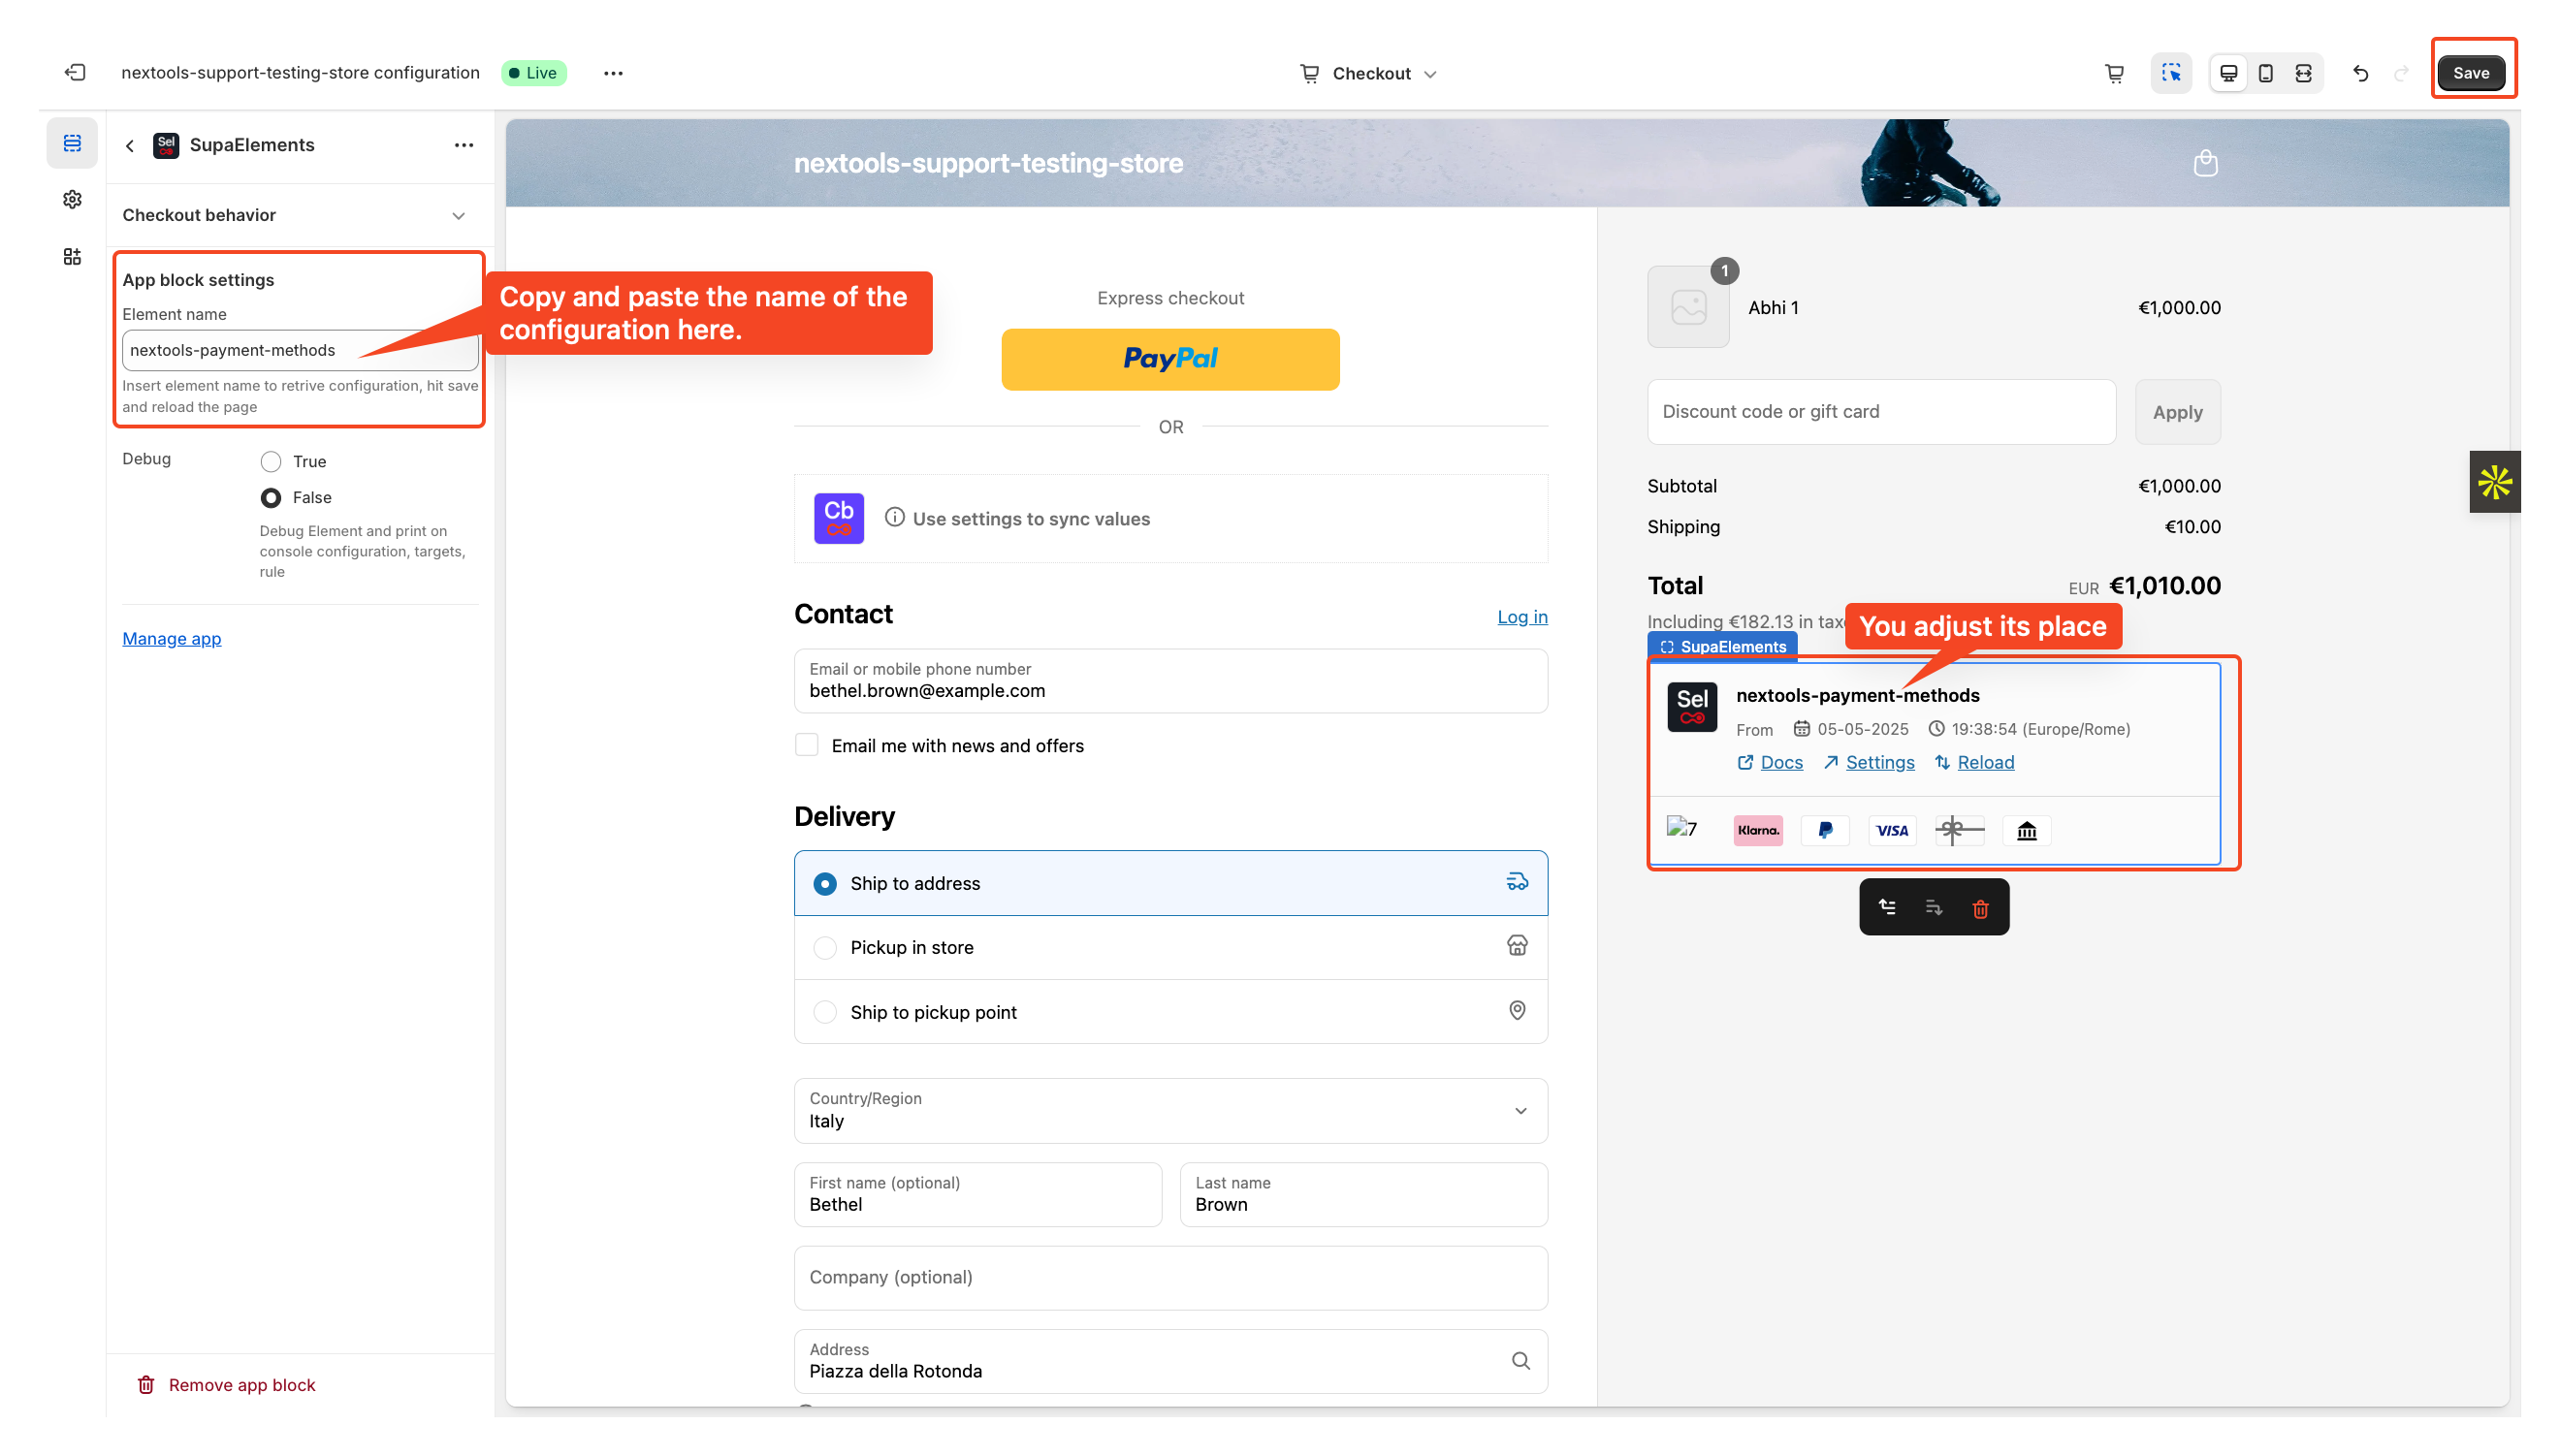The image size is (2560, 1456).
Task: Click the Visa payment icon
Action: [1892, 830]
